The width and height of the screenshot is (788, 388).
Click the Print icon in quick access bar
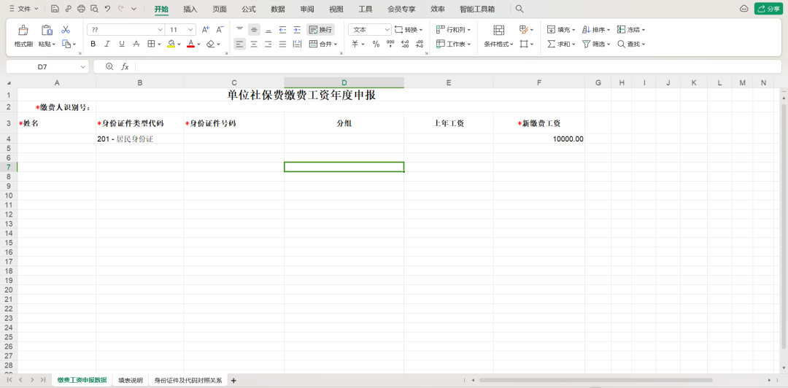point(81,9)
